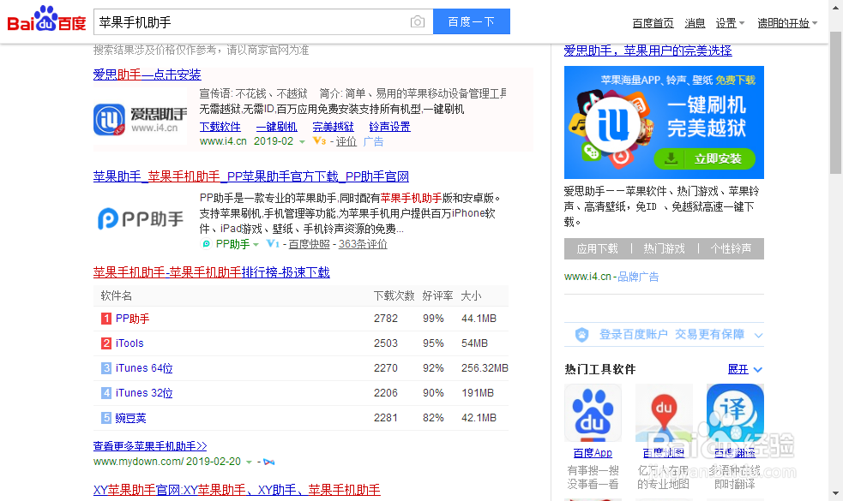Click the 下载次数 column header
The height and width of the screenshot is (501, 843).
394,295
